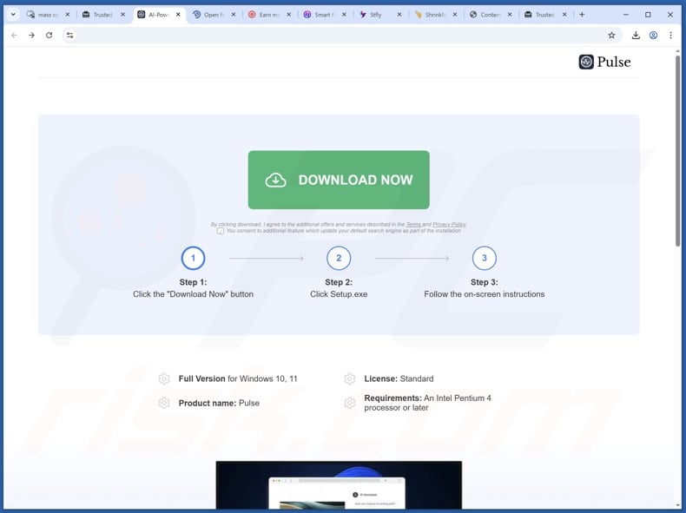Image resolution: width=686 pixels, height=513 pixels.
Task: Open a new tab with plus icon
Action: [582, 15]
